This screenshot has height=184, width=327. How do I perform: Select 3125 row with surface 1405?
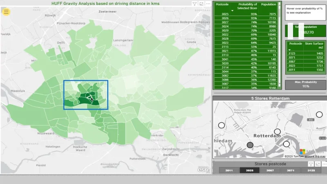pyautogui.click(x=305, y=54)
